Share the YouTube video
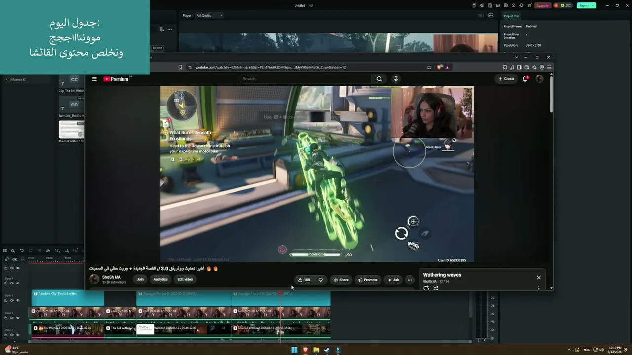The height and width of the screenshot is (355, 632). click(x=341, y=280)
